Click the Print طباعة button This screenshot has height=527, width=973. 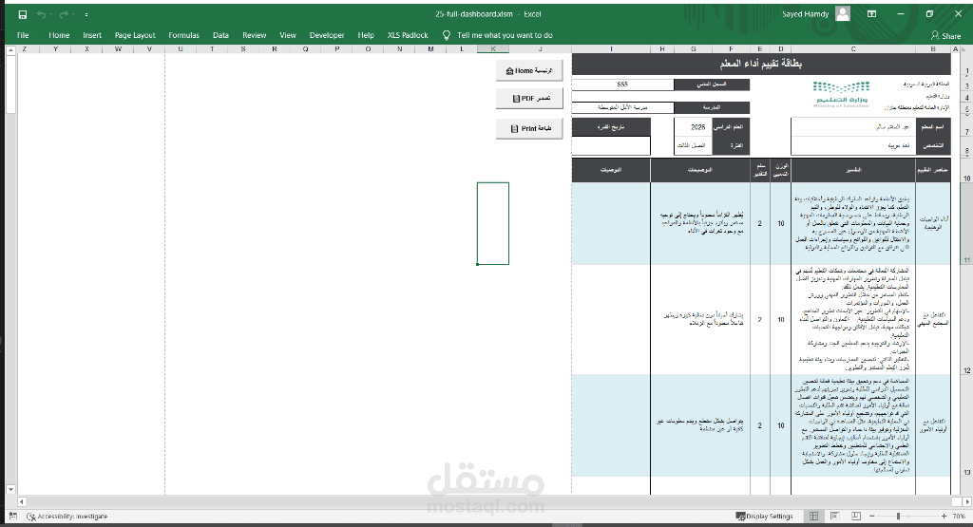pos(529,128)
